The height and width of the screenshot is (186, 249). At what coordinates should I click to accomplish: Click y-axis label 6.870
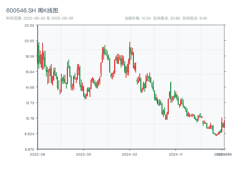[x=29, y=149]
